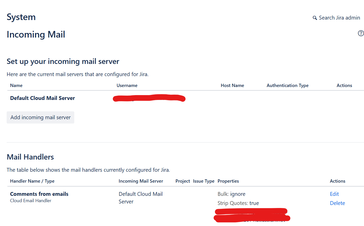Edit the Comments from emails handler

[x=334, y=194]
